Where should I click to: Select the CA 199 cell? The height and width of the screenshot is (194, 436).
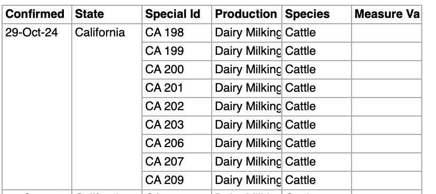(177, 51)
